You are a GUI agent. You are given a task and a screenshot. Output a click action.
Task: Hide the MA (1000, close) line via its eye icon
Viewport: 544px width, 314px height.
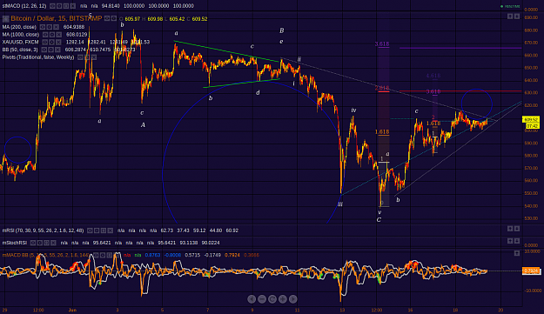(x=45, y=35)
